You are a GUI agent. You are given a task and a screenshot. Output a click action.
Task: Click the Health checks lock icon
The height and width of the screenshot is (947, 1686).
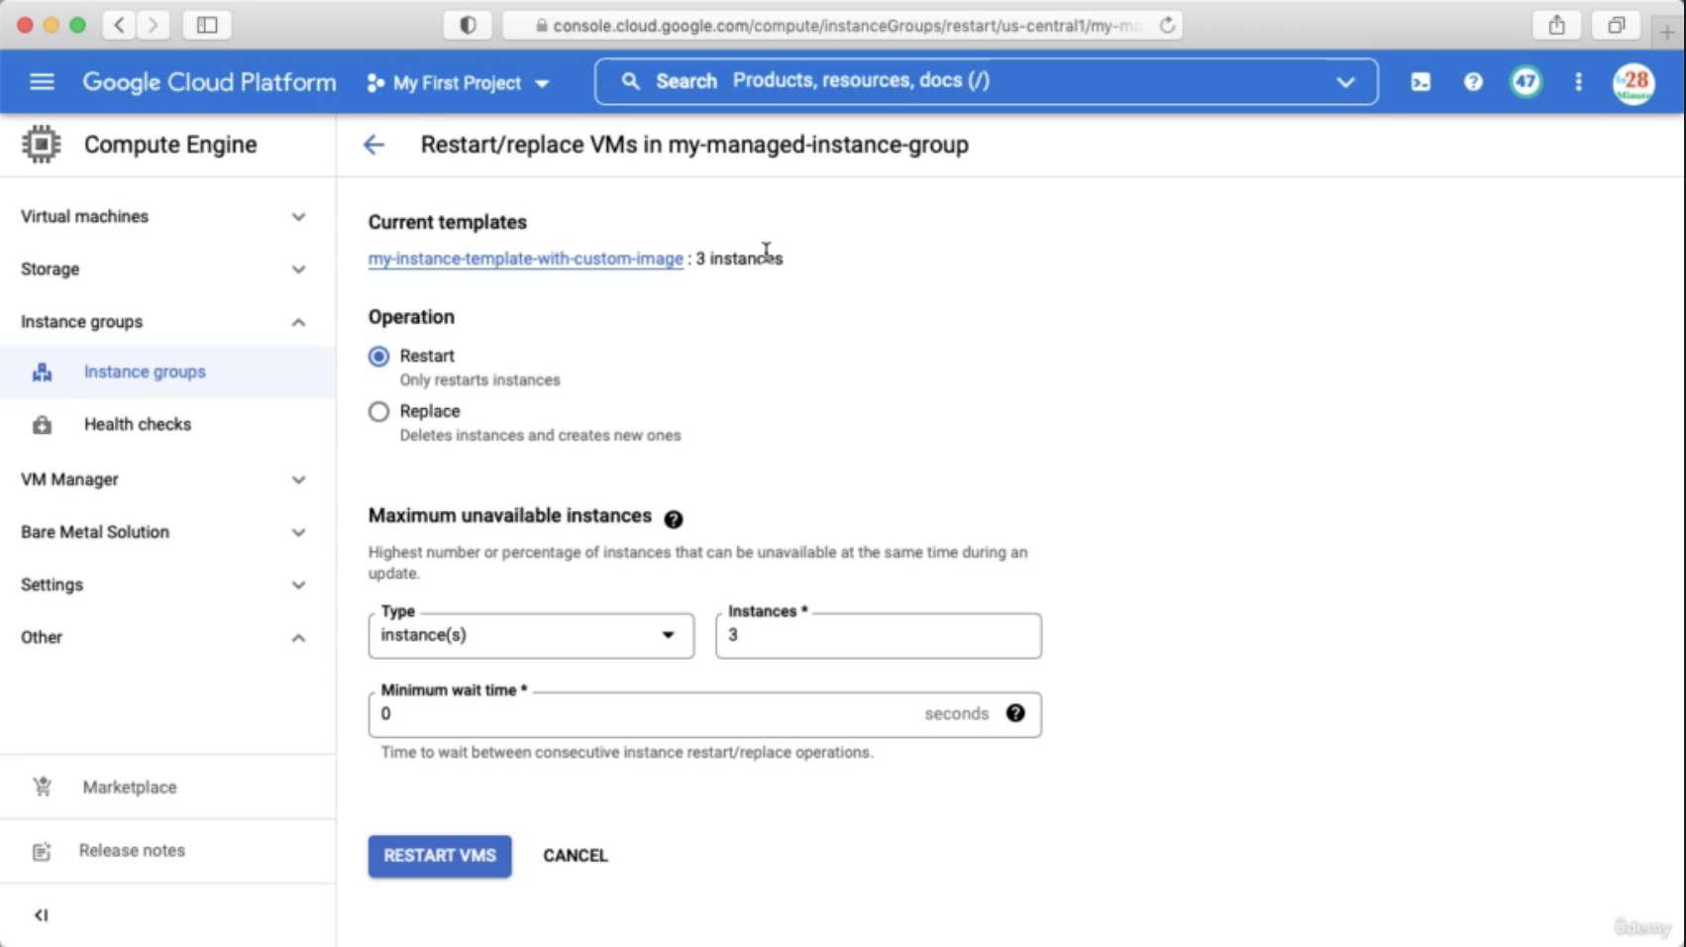(42, 425)
